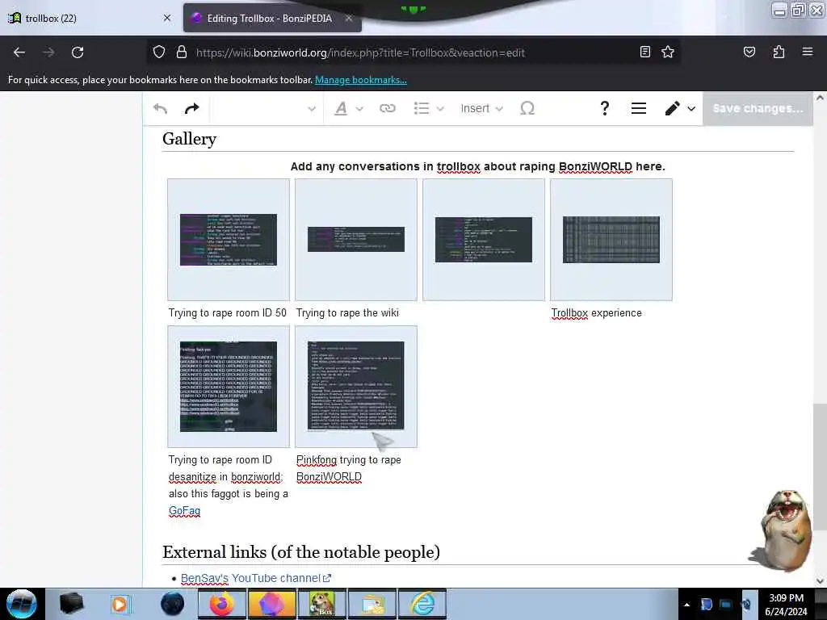Undo the last edit in editor toolbar
The height and width of the screenshot is (620, 827).
(161, 109)
